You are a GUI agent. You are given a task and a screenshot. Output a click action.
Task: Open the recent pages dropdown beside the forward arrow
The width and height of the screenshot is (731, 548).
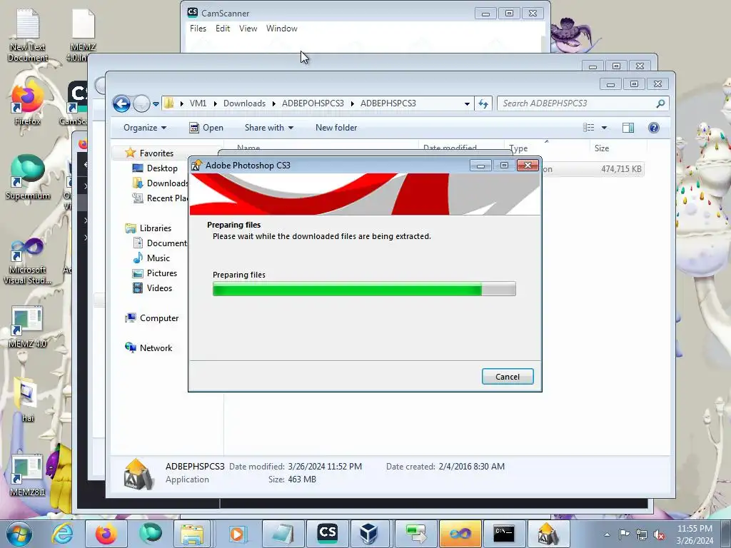(x=156, y=104)
